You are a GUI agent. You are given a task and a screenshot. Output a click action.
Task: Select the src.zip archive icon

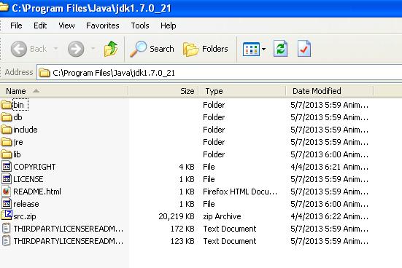tap(7, 215)
